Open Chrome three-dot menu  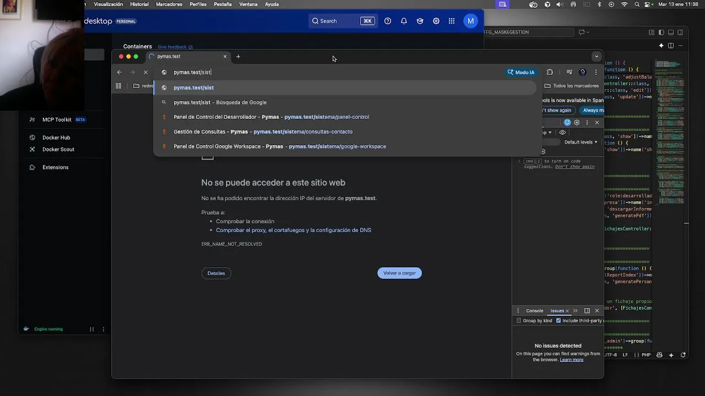pyautogui.click(x=595, y=72)
